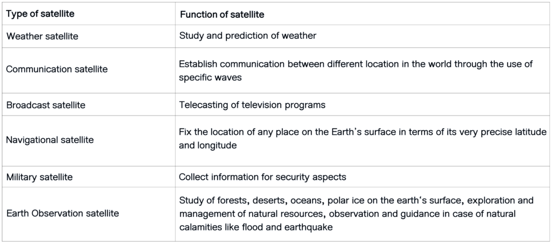553x244 pixels.
Task: Select the "Broadcast satellite" cell
Action: pos(89,104)
